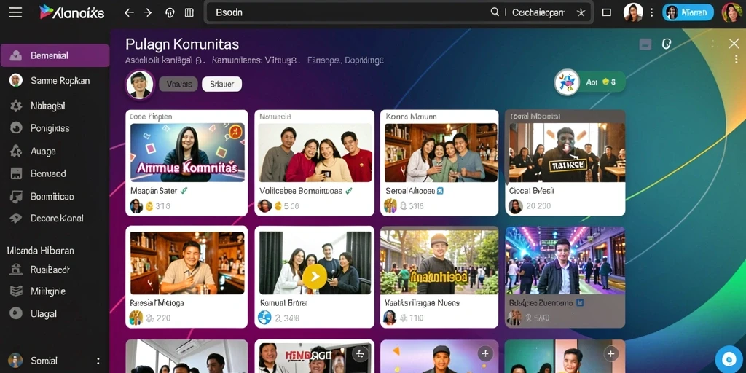This screenshot has height=373, width=746.
Task: Click the three-dot menu below the panel close button
Action: pos(737,60)
